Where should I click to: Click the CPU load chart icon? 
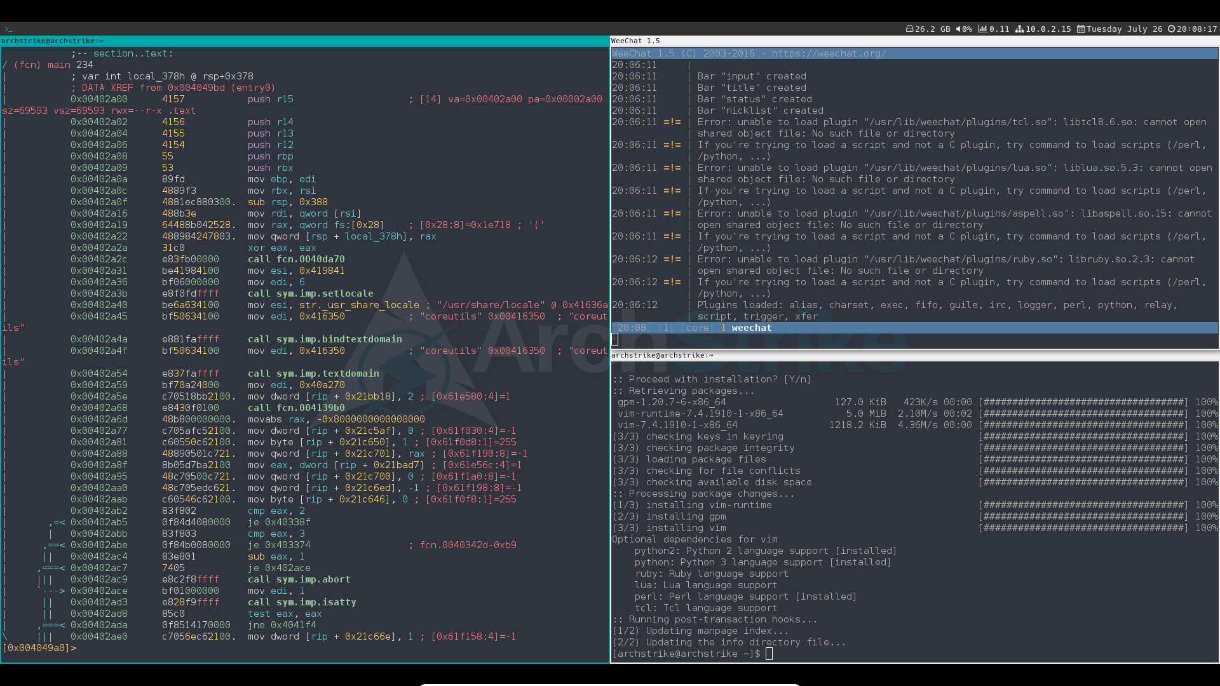[982, 29]
